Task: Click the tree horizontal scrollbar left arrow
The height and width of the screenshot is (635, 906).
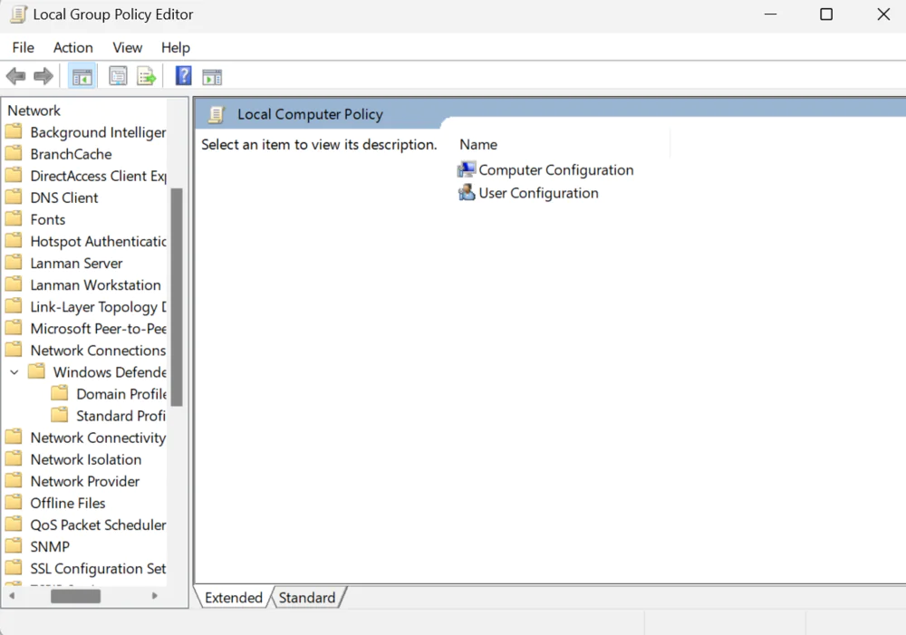Action: pos(12,596)
